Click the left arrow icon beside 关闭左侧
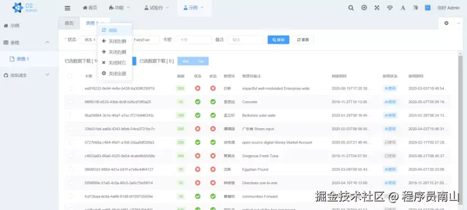This screenshot has height=210, width=467. [103, 41]
